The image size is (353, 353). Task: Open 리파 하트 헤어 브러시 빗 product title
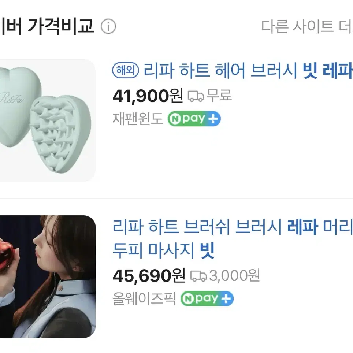tap(248, 70)
